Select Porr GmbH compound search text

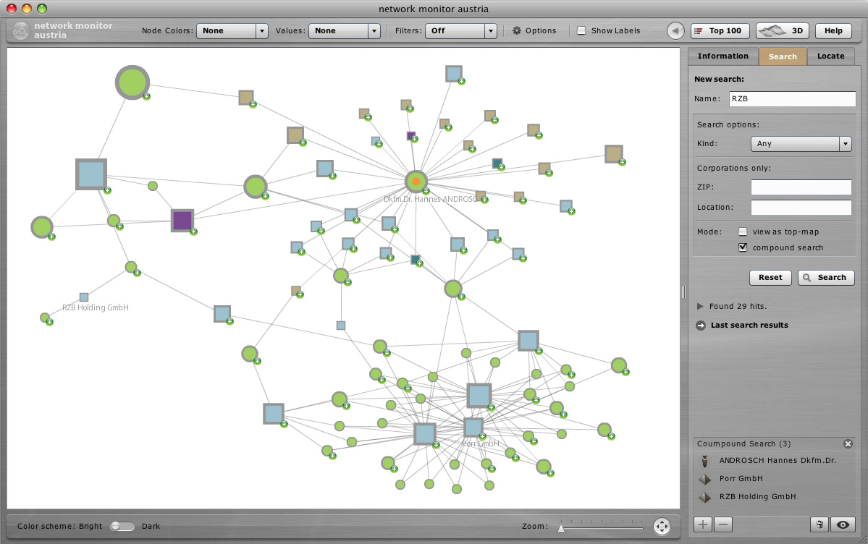[741, 479]
